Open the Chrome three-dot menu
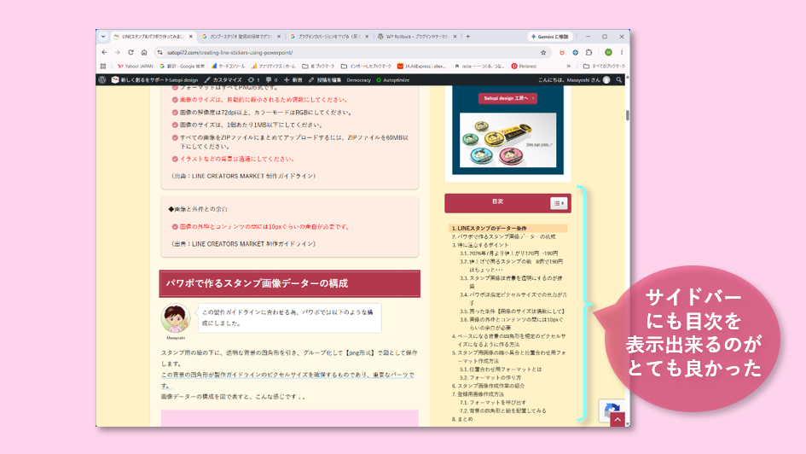The height and width of the screenshot is (454, 806). (x=622, y=52)
